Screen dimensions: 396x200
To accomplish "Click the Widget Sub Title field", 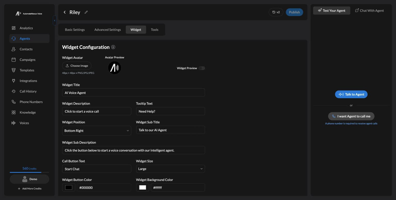I will coord(170,130).
